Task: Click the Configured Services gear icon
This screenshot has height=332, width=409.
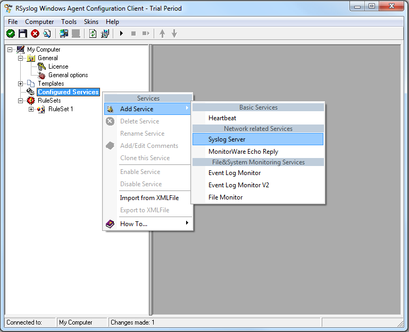Action: [x=30, y=92]
